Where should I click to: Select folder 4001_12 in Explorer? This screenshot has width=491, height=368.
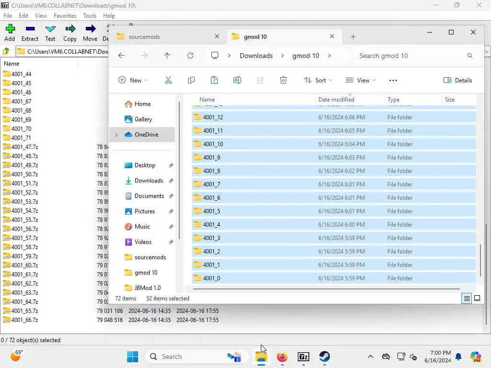(334, 117)
